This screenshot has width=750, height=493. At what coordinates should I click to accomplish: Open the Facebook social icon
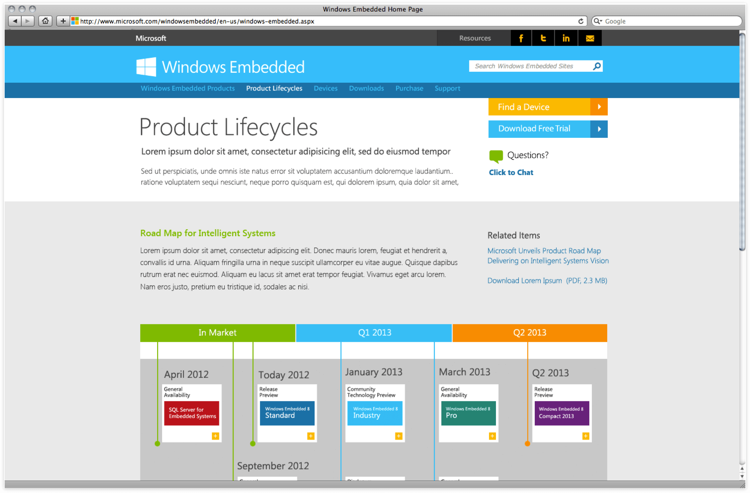(x=521, y=38)
